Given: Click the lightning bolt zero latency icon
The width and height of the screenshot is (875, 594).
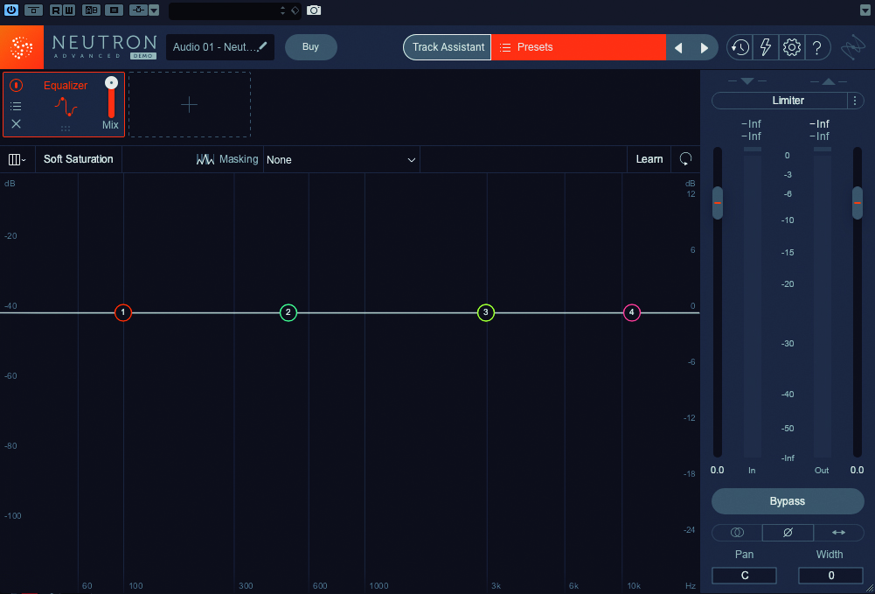Looking at the screenshot, I should 765,47.
